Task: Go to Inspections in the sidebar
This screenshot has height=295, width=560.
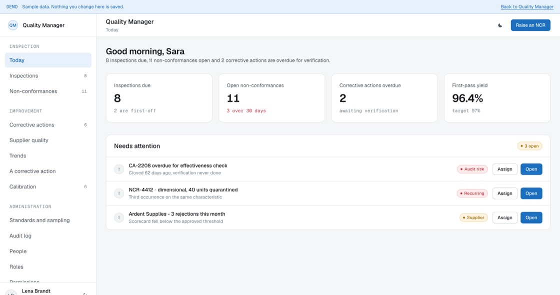Action: point(48,76)
